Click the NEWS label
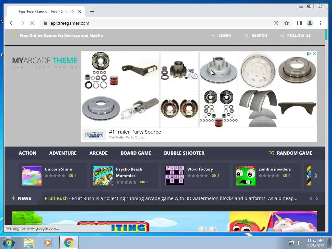Image resolution: width=332 pixels, height=249 pixels. point(24,198)
